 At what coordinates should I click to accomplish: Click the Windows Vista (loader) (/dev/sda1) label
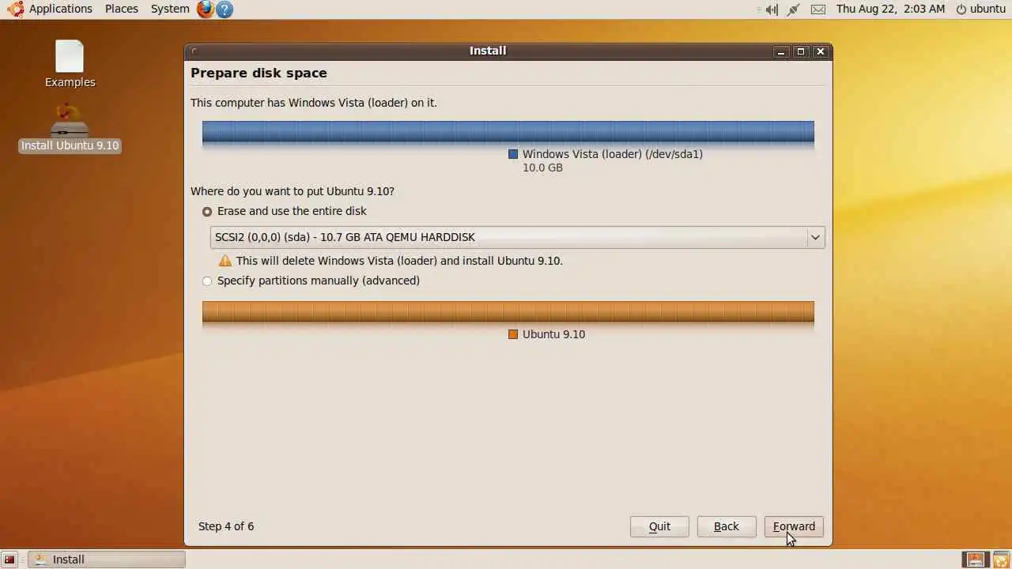(x=613, y=154)
